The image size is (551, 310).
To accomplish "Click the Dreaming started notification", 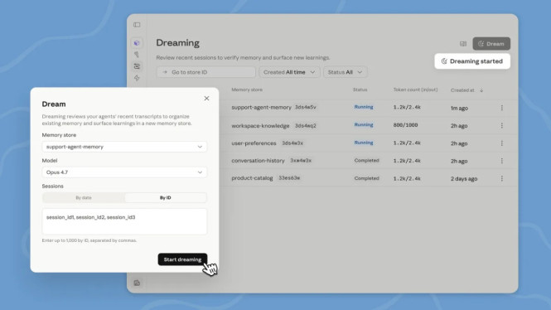I will click(x=472, y=61).
